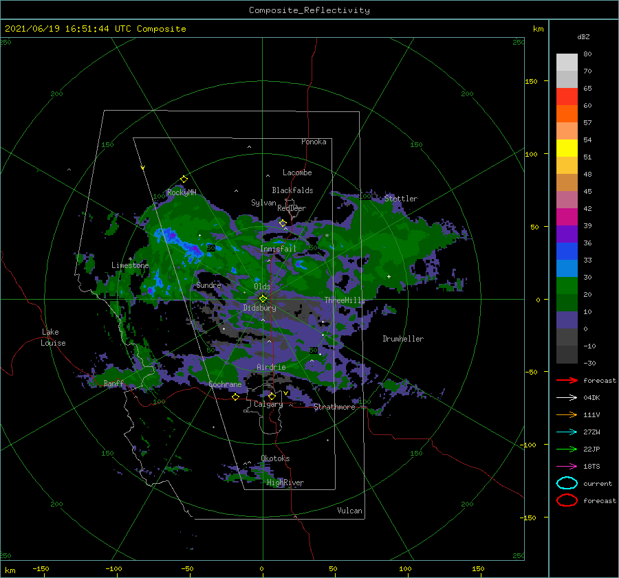This screenshot has height=578, width=619.
Task: Click the Vulcan city label
Action: click(349, 511)
